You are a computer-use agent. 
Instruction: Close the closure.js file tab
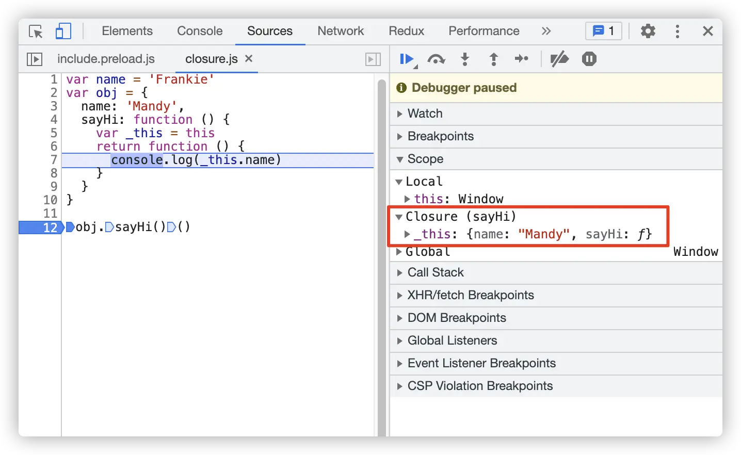(x=249, y=58)
